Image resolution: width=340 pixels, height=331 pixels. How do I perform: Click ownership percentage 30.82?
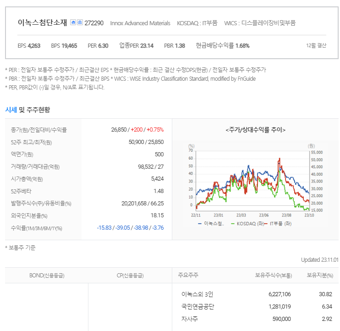[325, 294]
